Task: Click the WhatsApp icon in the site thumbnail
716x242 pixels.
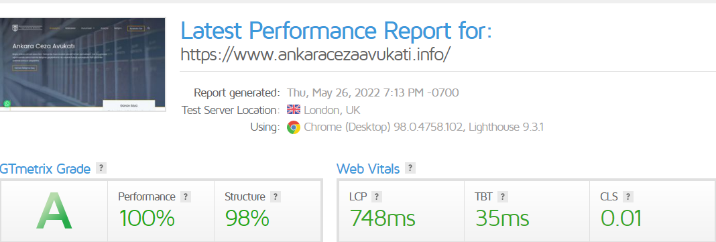Action: pyautogui.click(x=7, y=104)
